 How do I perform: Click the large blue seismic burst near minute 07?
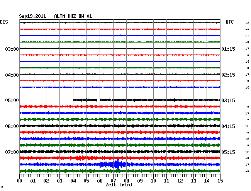[113, 164]
